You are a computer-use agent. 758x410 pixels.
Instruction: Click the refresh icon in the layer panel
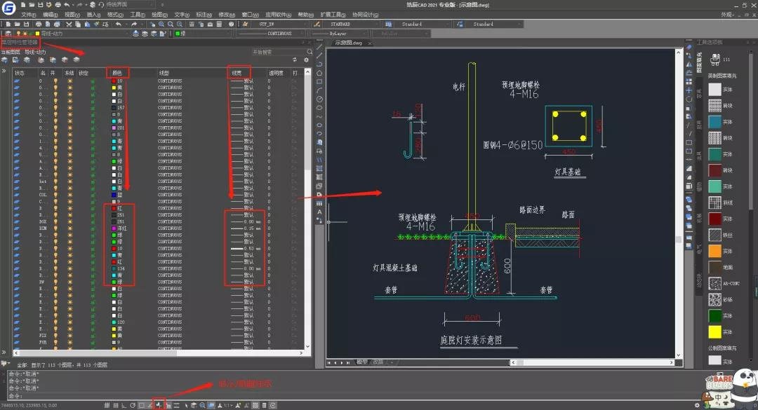[x=294, y=61]
